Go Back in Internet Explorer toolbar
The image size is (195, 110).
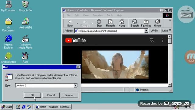coord(70,23)
